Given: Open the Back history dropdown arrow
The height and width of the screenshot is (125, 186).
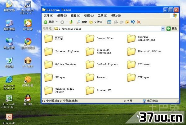Looking at the screenshot, I should 57,22.
